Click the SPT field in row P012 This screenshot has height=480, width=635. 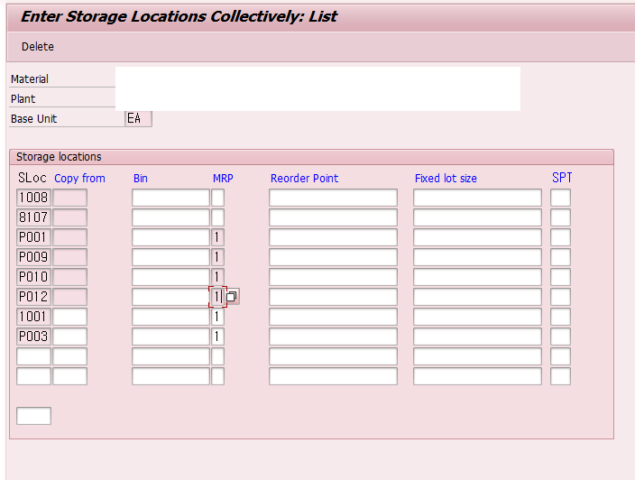tap(560, 297)
